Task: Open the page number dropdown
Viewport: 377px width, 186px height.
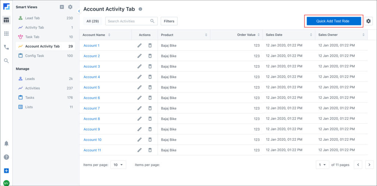Action: [322, 165]
